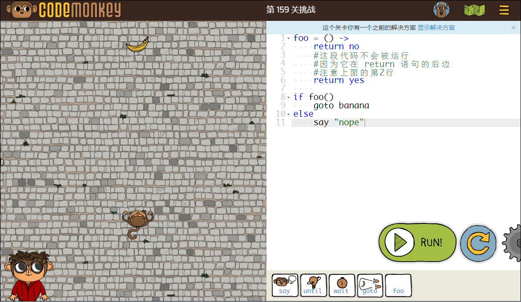Click the 'return no' code on line 2
Screen dimensions: 521x302
336,47
